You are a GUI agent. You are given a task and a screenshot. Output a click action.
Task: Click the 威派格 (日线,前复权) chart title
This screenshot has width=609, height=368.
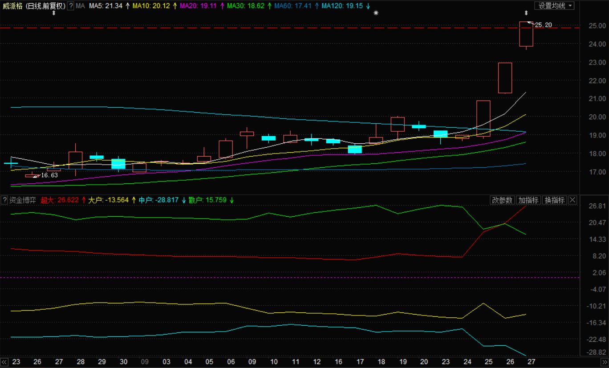(x=33, y=6)
